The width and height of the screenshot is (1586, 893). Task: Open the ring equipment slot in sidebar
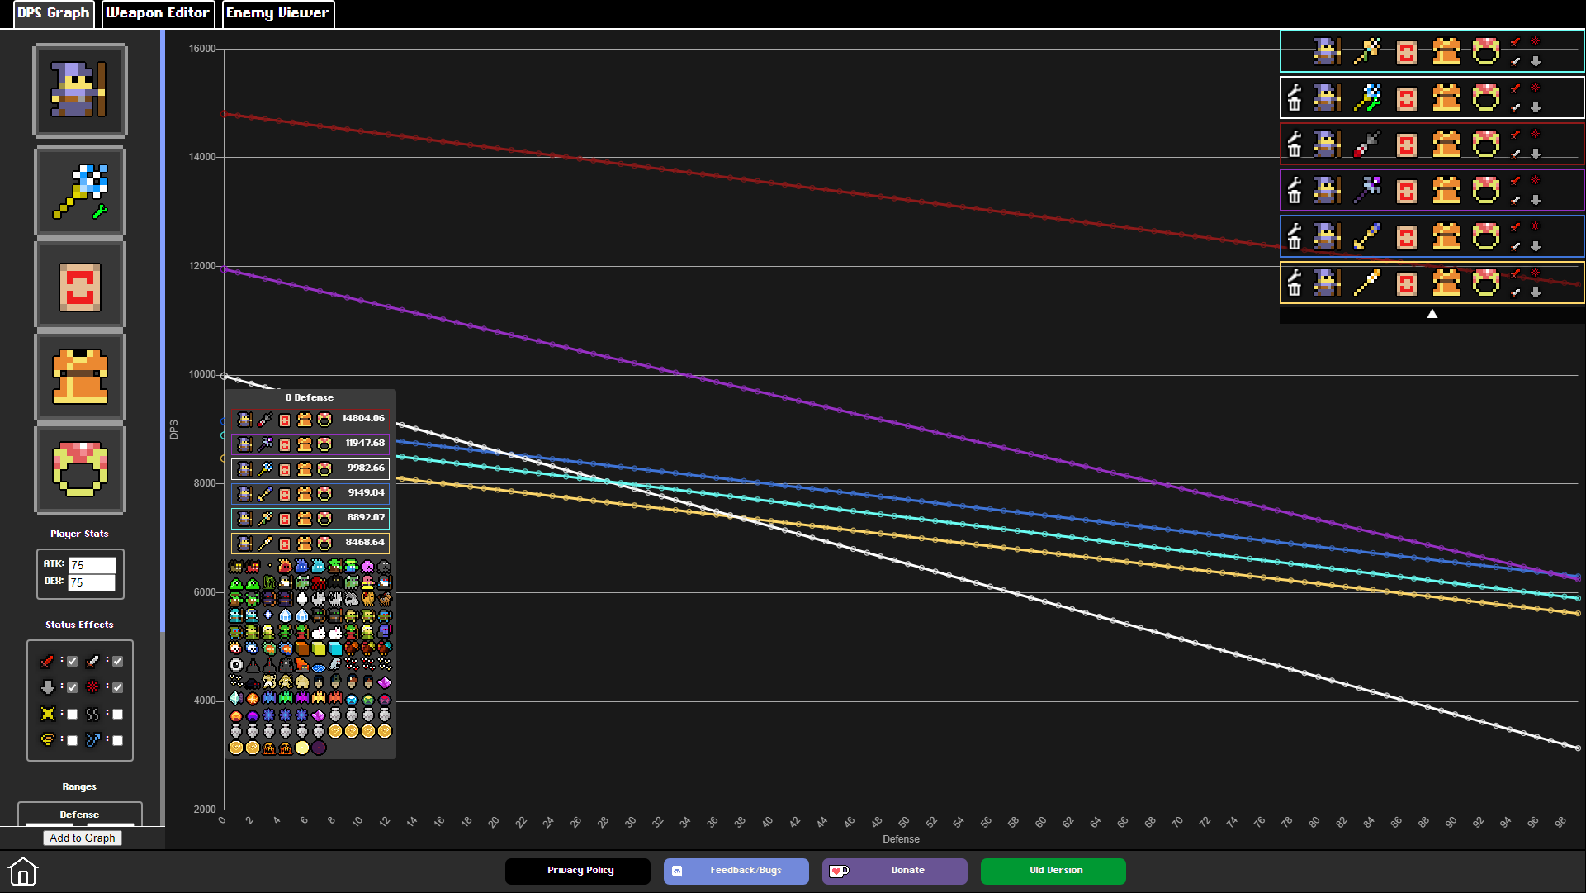pyautogui.click(x=79, y=469)
